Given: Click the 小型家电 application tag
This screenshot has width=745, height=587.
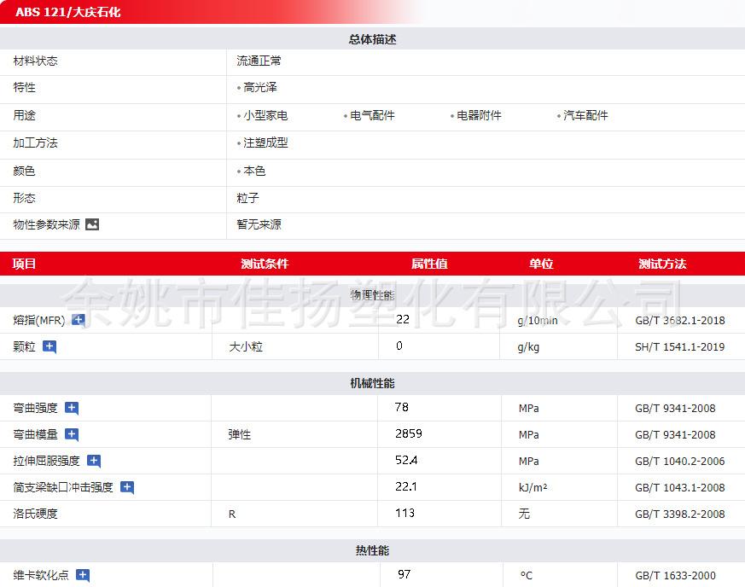Looking at the screenshot, I should pos(265,115).
